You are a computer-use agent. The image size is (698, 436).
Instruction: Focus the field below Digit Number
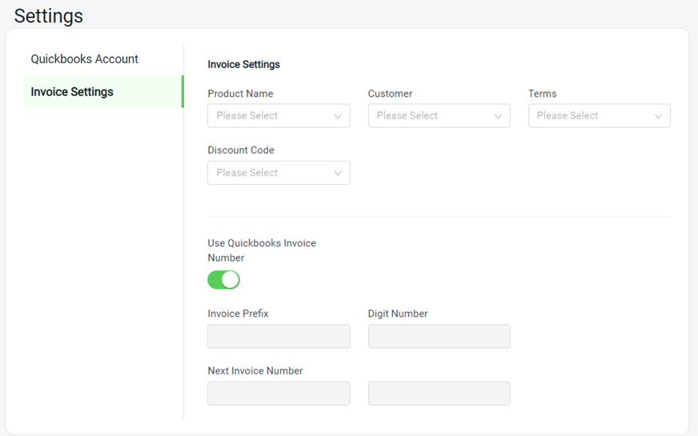point(439,394)
